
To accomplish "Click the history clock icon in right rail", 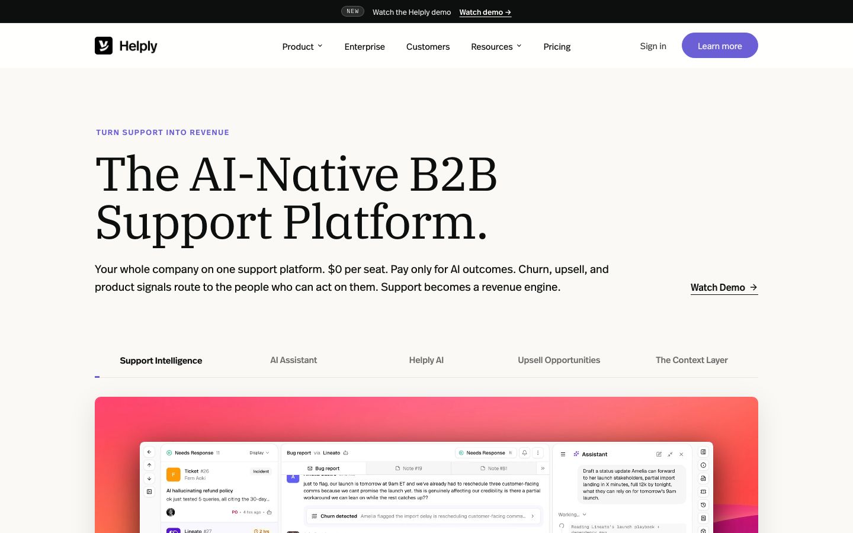I will (x=703, y=505).
